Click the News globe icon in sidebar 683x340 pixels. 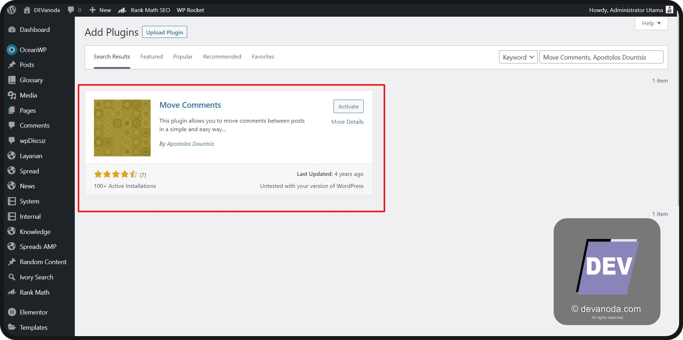tap(12, 186)
